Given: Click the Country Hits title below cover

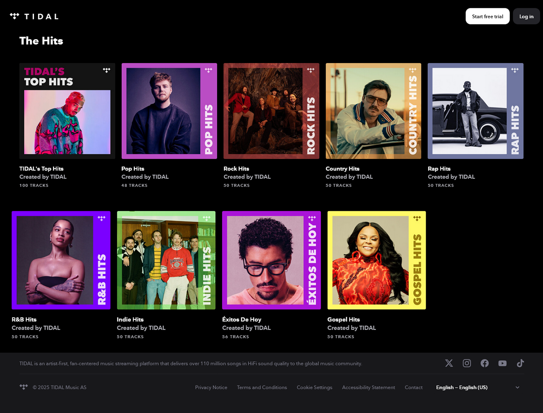Looking at the screenshot, I should click(x=342, y=169).
